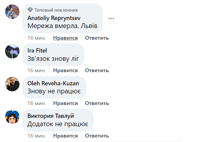Click the Виктория Тавлуй name link
This screenshot has height=142, width=221.
pos(51,116)
